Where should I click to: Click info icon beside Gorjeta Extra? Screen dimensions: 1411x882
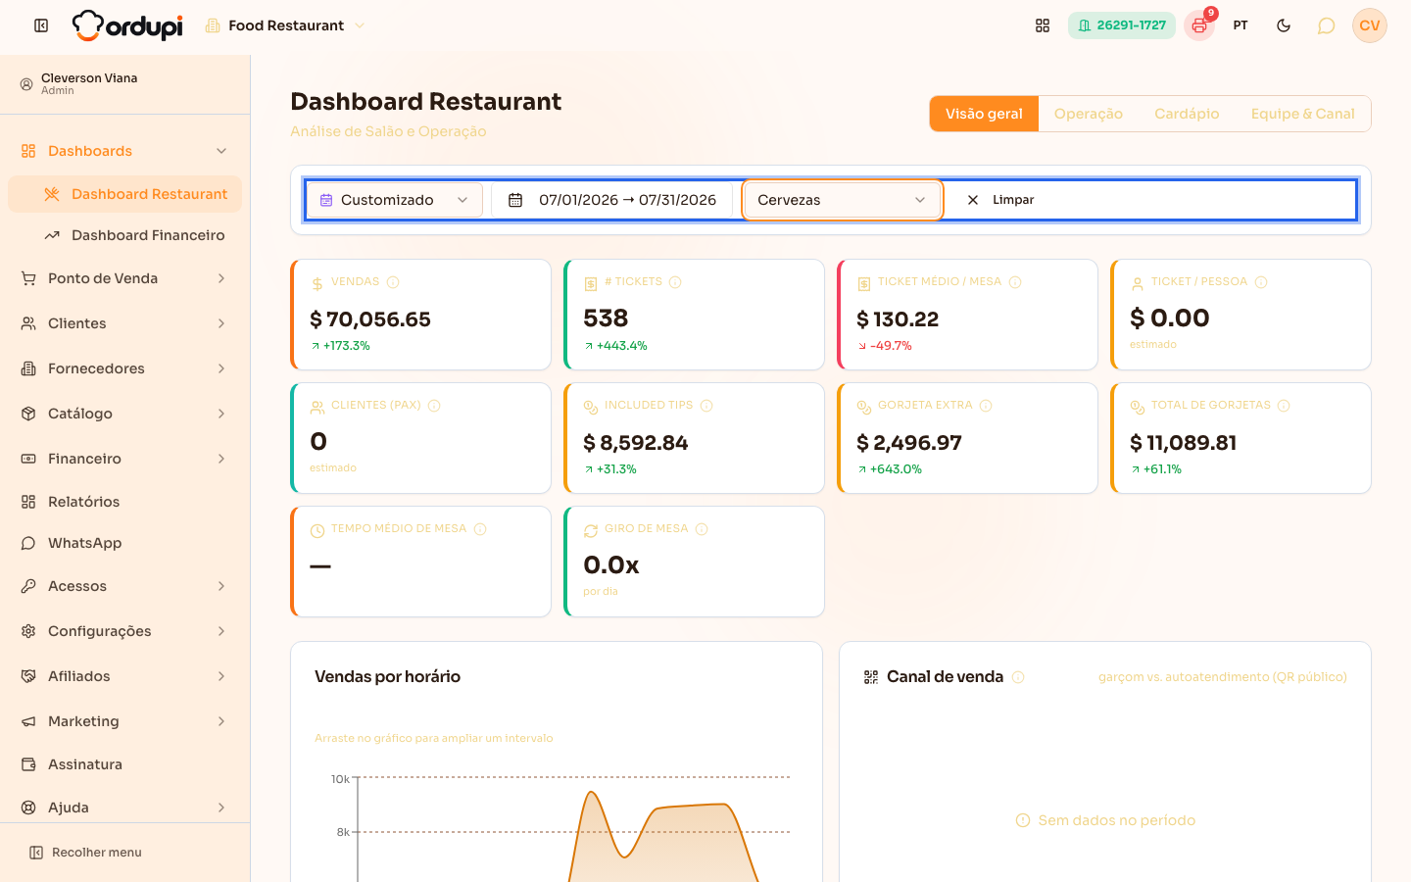point(986,406)
